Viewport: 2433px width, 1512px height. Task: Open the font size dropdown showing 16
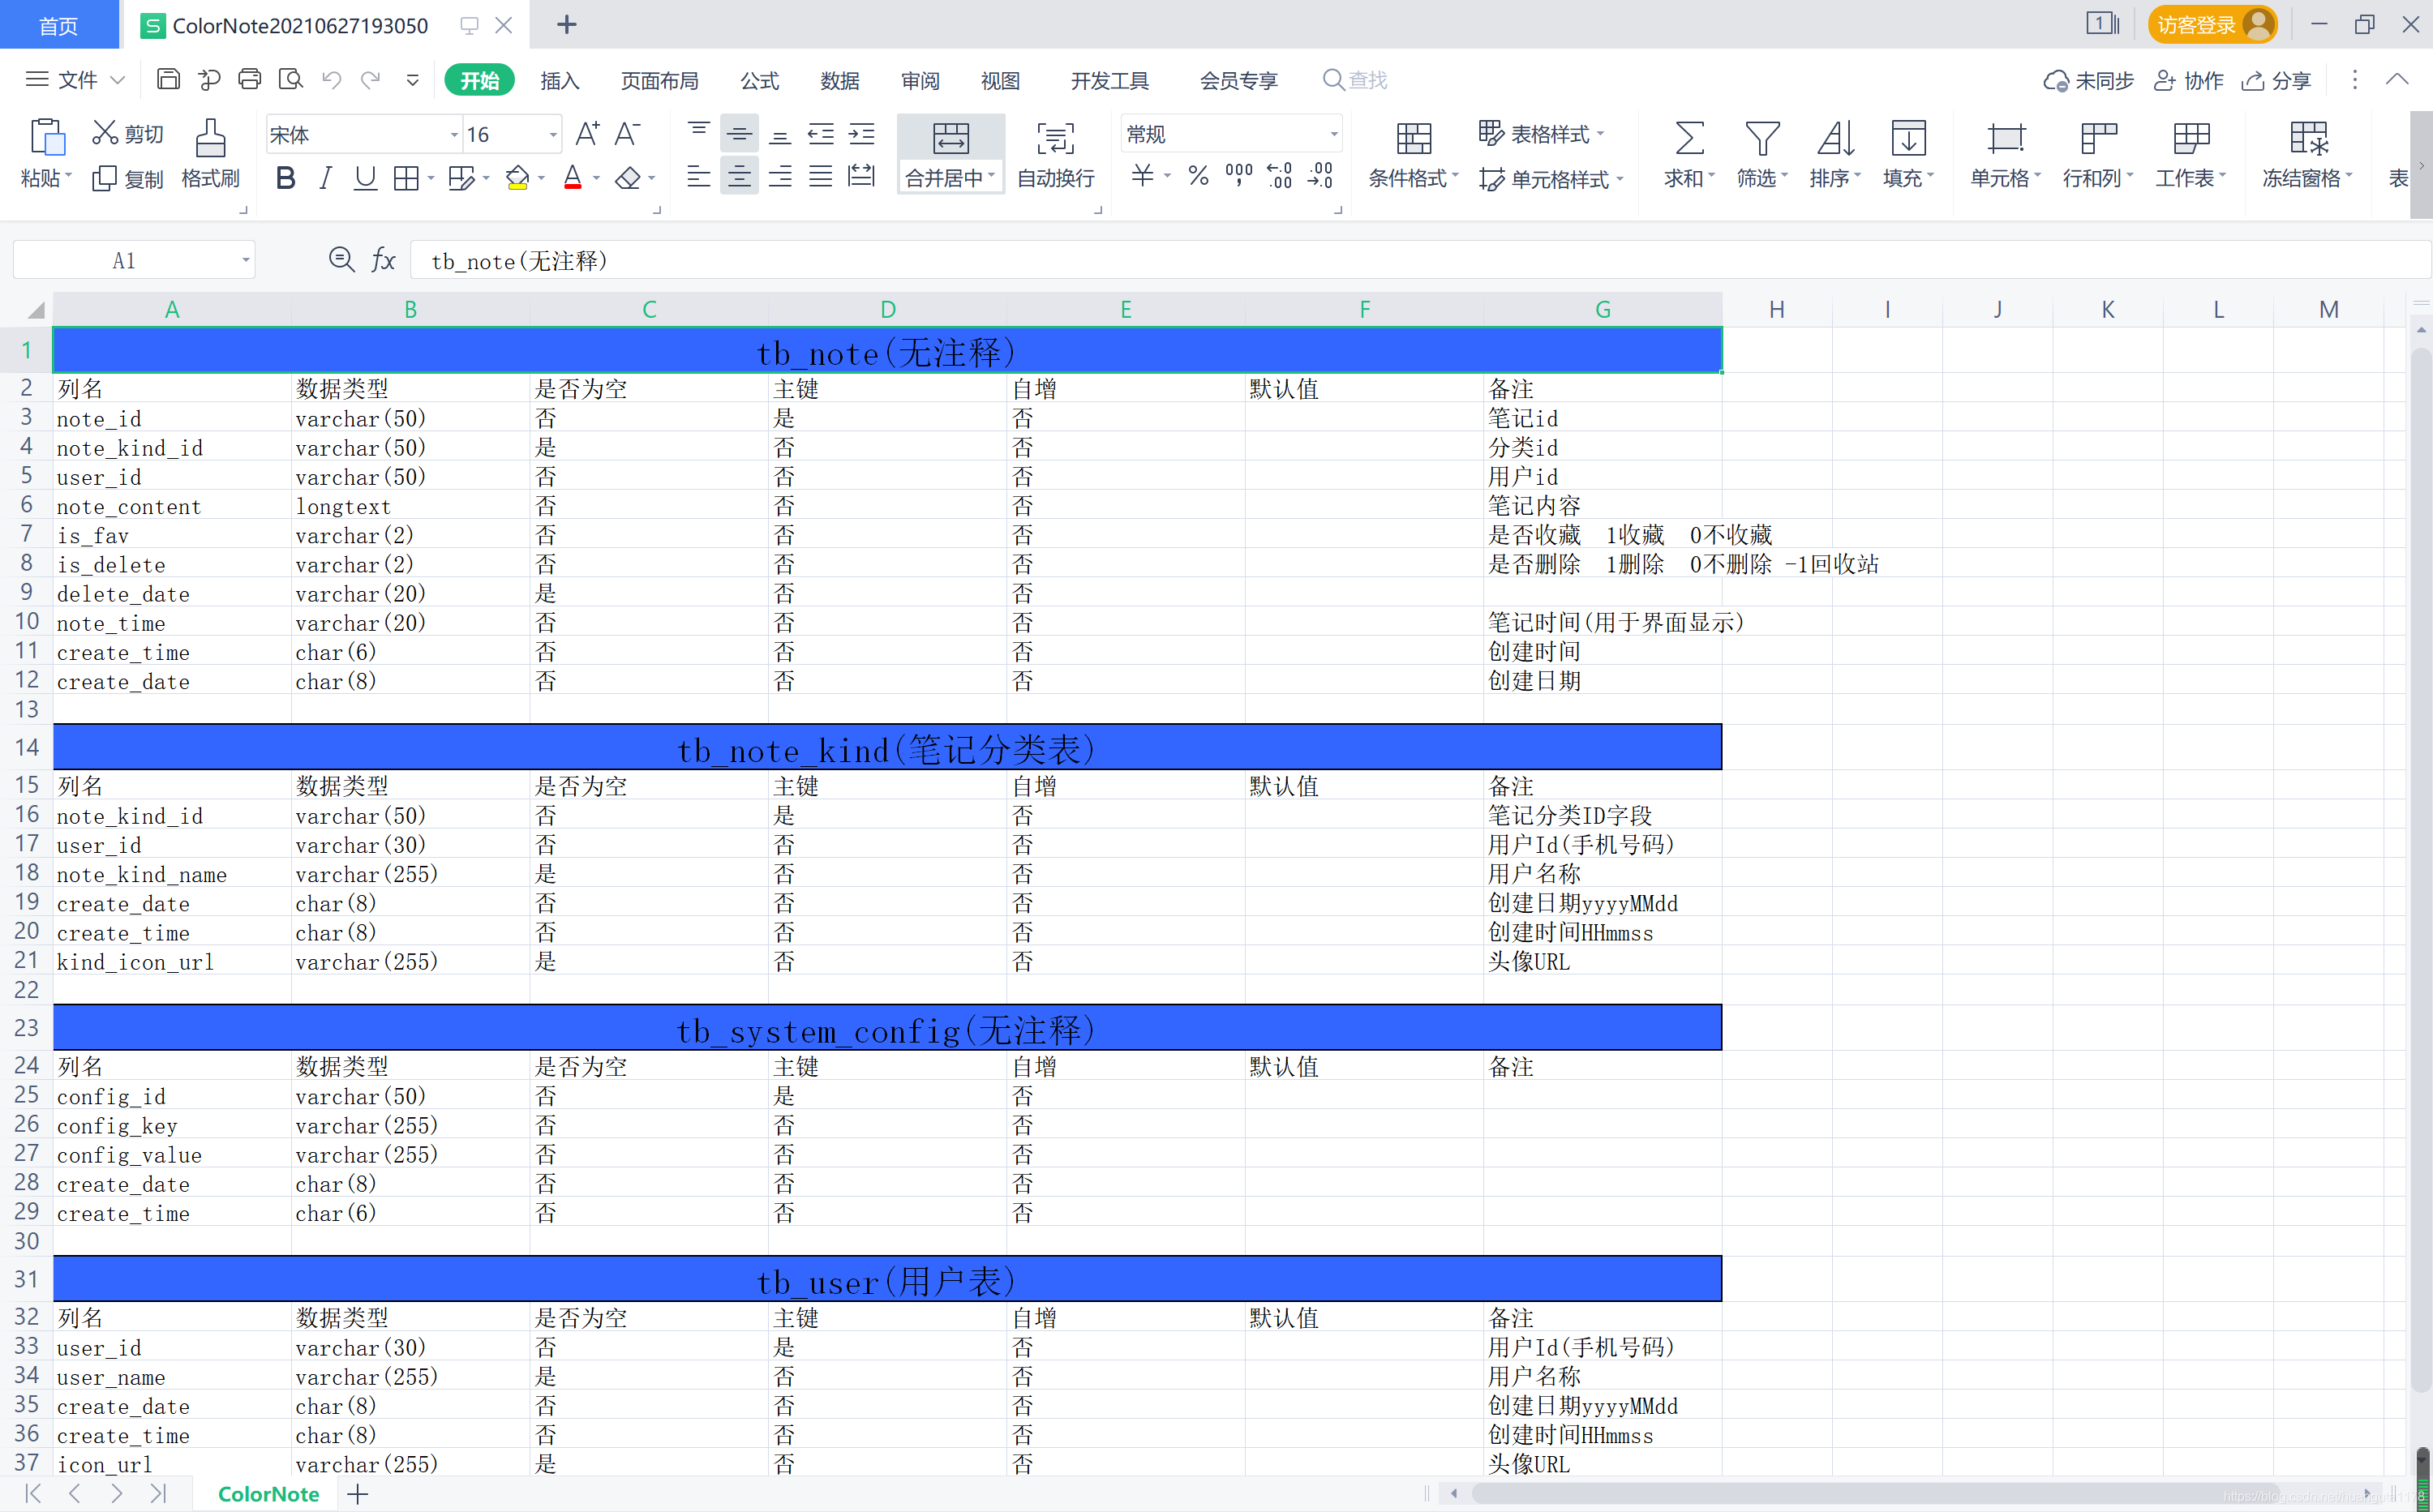click(552, 134)
